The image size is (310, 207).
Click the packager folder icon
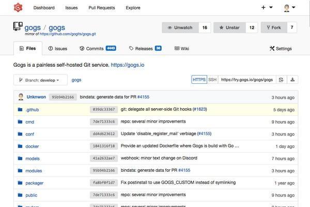coord(20,183)
